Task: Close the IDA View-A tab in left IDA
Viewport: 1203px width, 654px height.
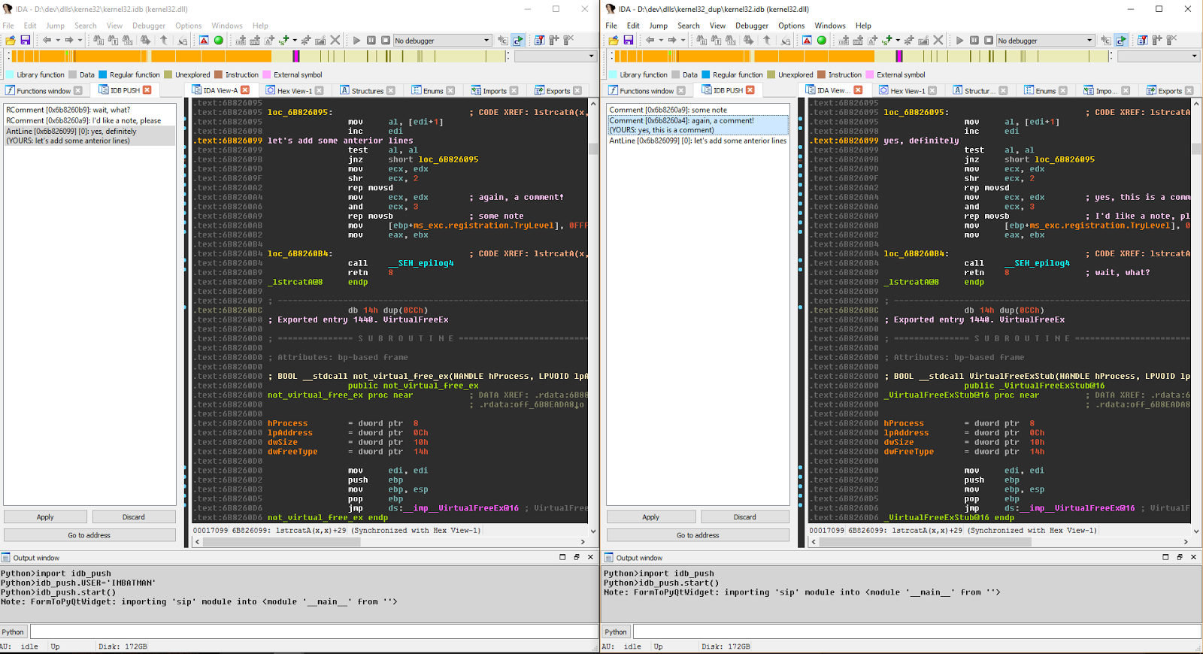Action: 245,90
